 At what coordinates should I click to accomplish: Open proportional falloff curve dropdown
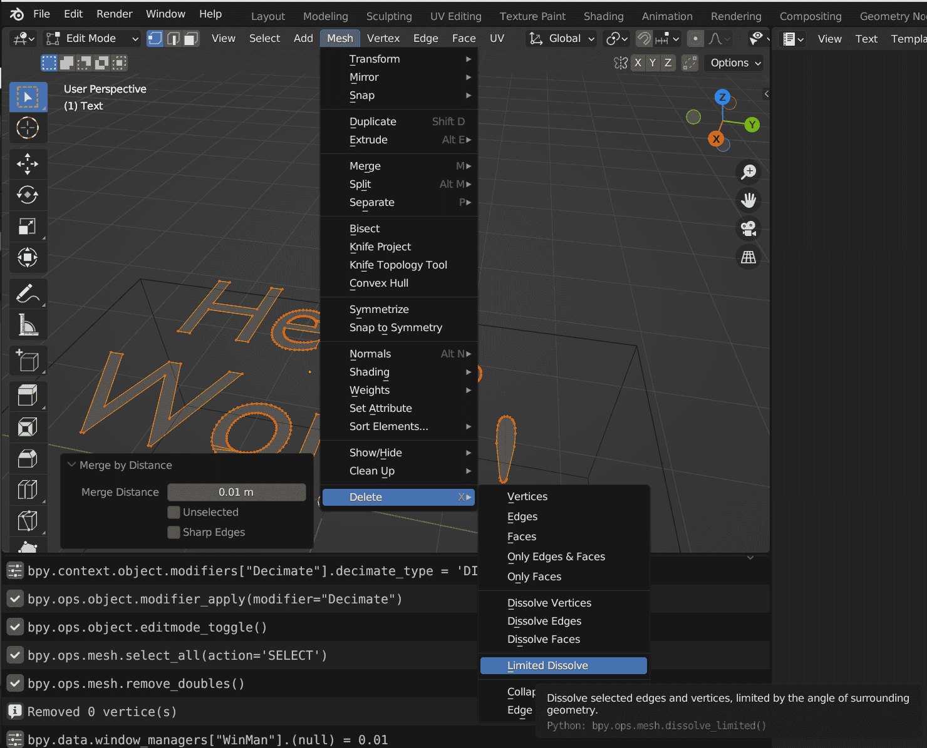point(720,39)
